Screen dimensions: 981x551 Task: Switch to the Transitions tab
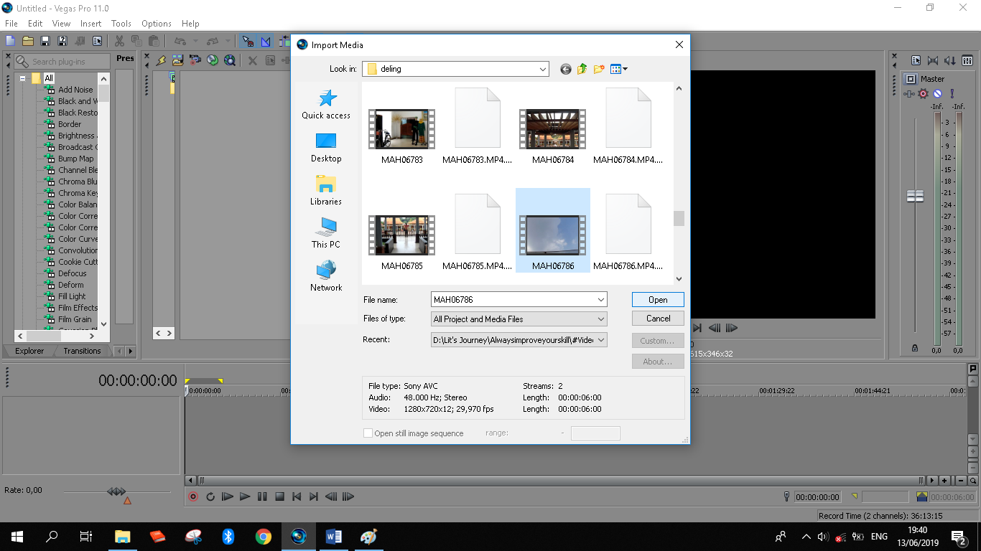[x=82, y=351]
